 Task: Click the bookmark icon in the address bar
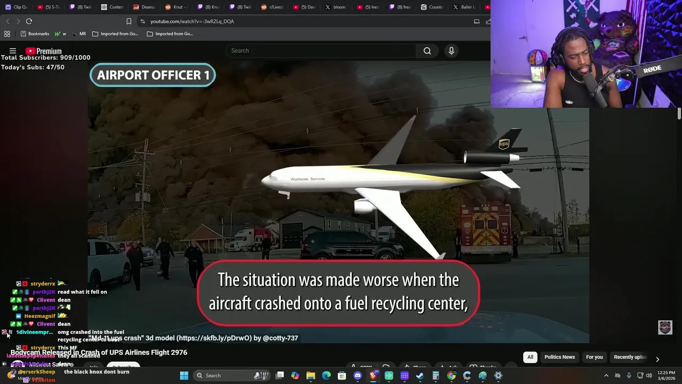pyautogui.click(x=128, y=21)
